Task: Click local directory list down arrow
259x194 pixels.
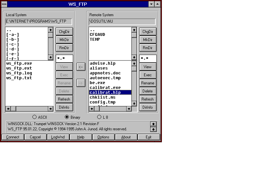Action: [x=51, y=57]
